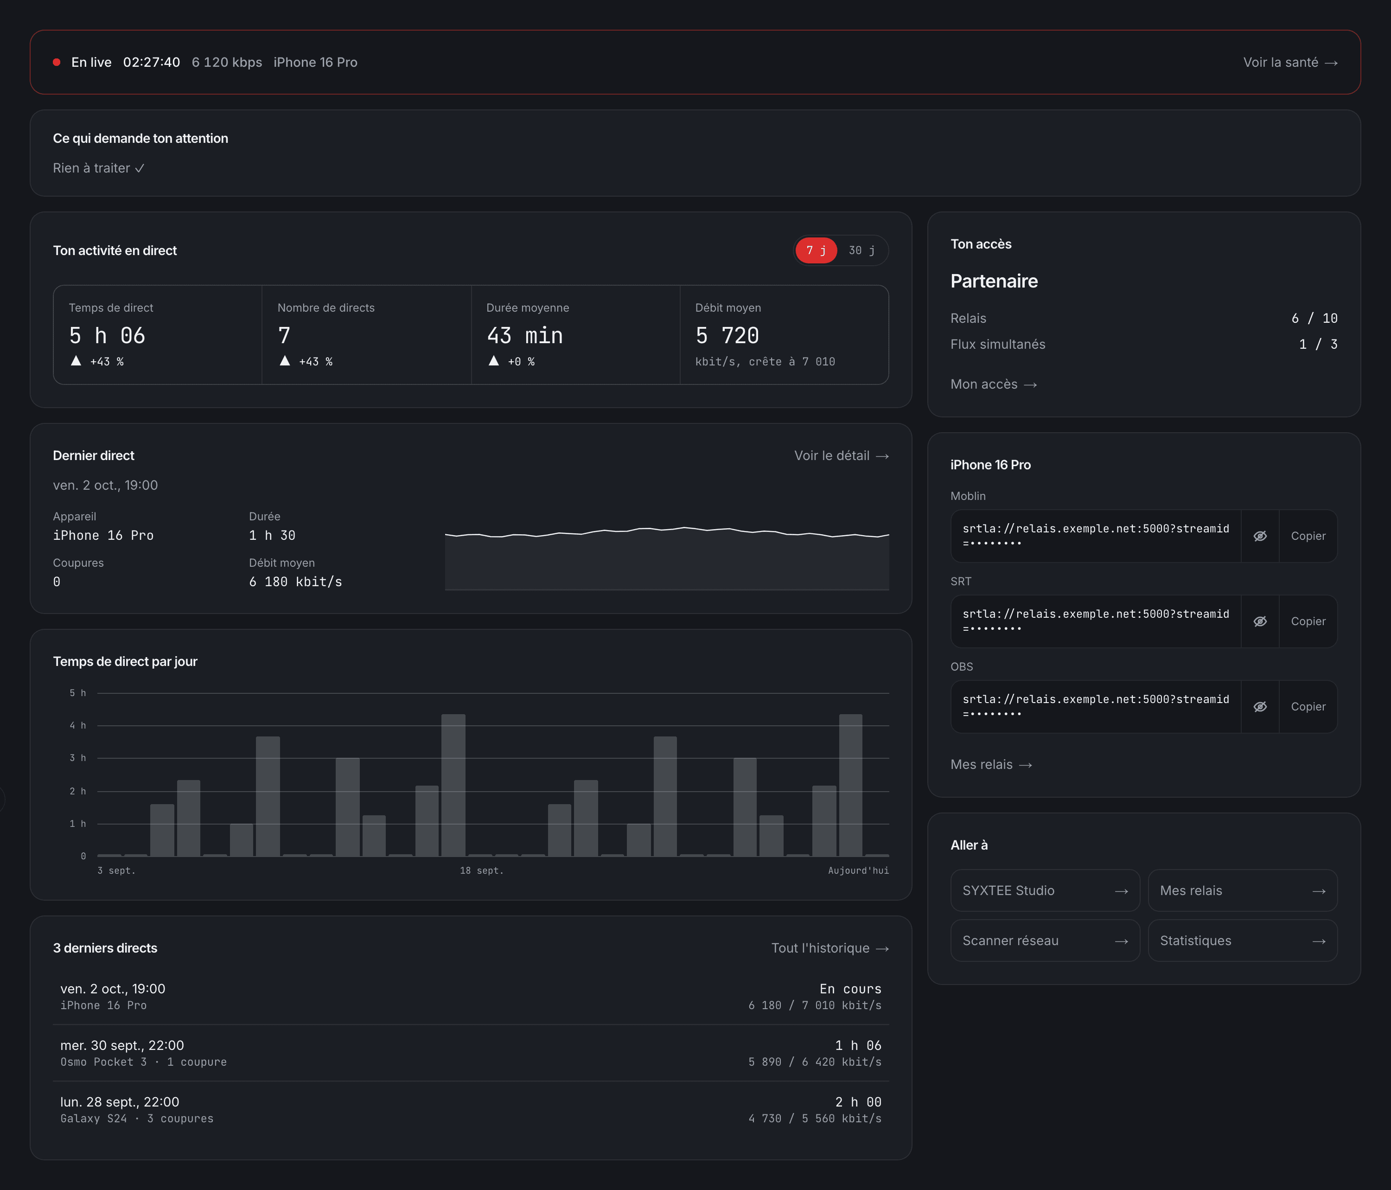Click the Moblin srtla URL field
The height and width of the screenshot is (1190, 1391).
pyautogui.click(x=1096, y=536)
